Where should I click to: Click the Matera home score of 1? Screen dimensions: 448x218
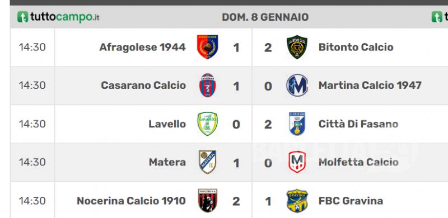236,163
